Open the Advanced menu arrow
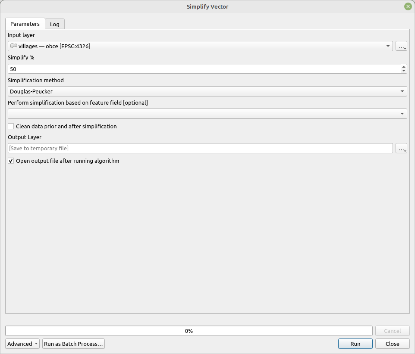This screenshot has height=354, width=415. tap(36, 344)
